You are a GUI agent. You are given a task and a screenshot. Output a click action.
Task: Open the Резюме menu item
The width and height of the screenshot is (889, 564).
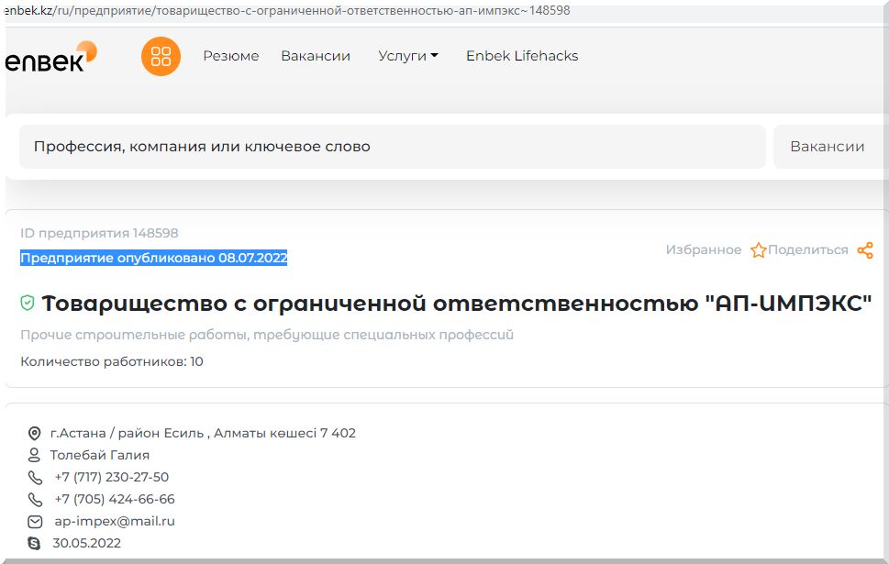[231, 56]
